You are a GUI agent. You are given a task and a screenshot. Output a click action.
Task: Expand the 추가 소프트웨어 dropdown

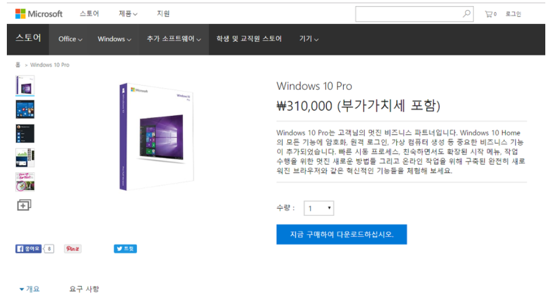click(174, 39)
